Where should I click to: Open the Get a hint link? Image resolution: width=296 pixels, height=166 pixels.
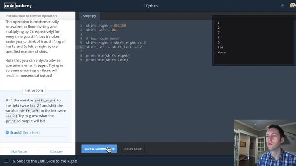[x=31, y=133]
